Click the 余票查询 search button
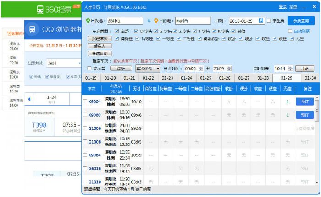This screenshot has width=321, height=197. (x=301, y=21)
